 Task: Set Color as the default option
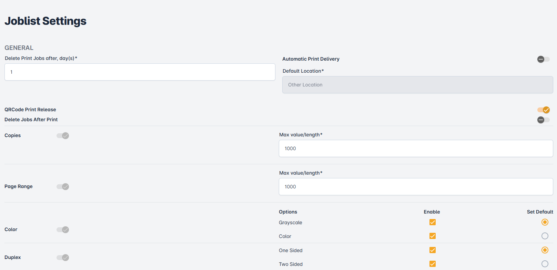[545, 236]
